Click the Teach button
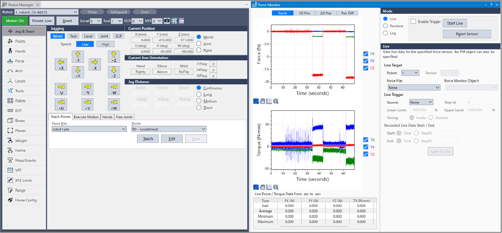This screenshot has width=502, height=233. 148,139
